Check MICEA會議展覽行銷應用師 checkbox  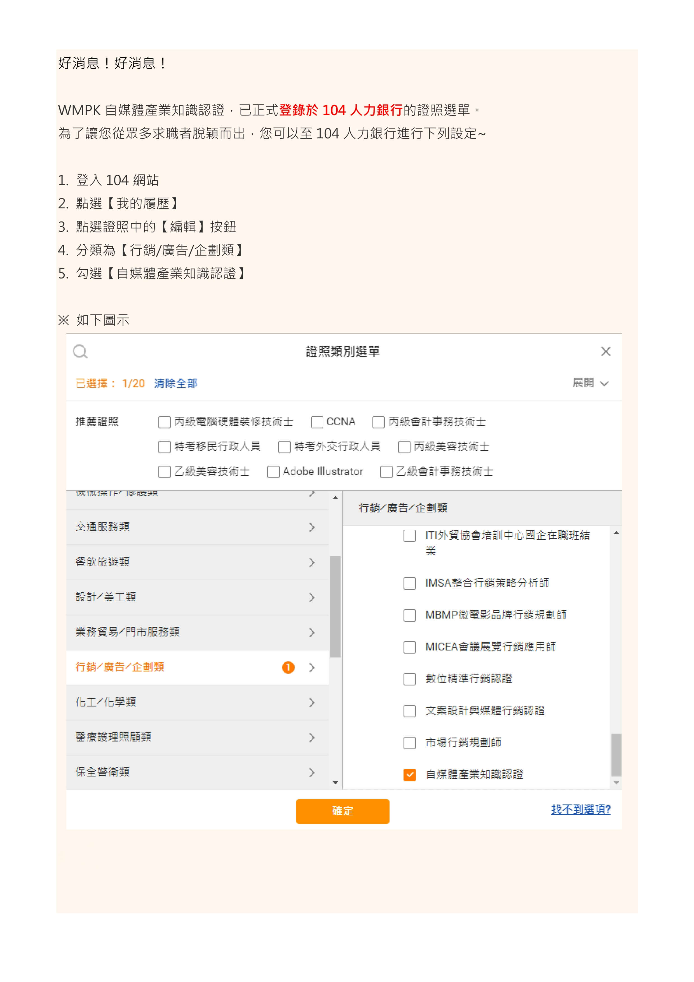click(410, 647)
